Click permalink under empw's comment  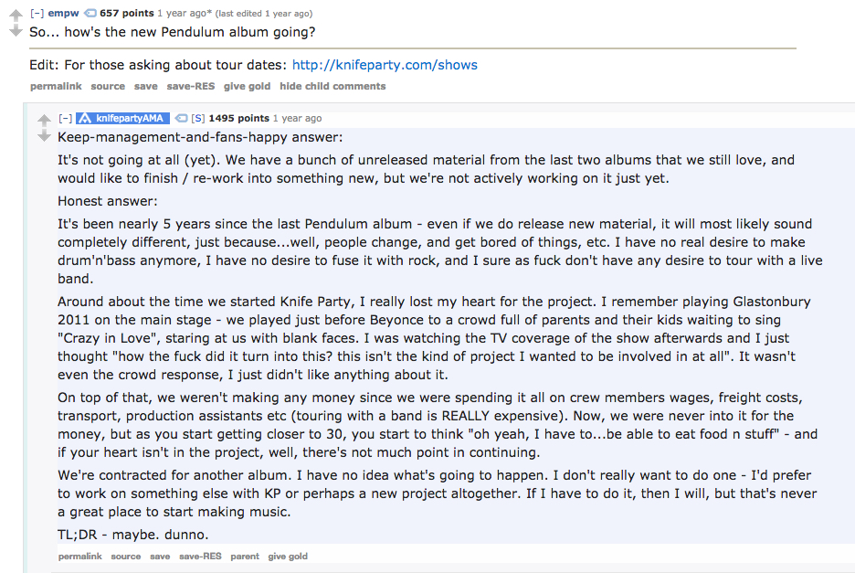click(x=56, y=86)
